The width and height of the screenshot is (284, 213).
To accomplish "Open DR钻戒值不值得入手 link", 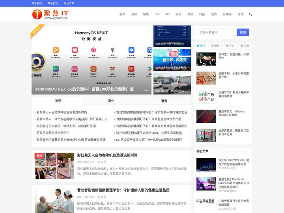I will pyautogui.click(x=149, y=140).
